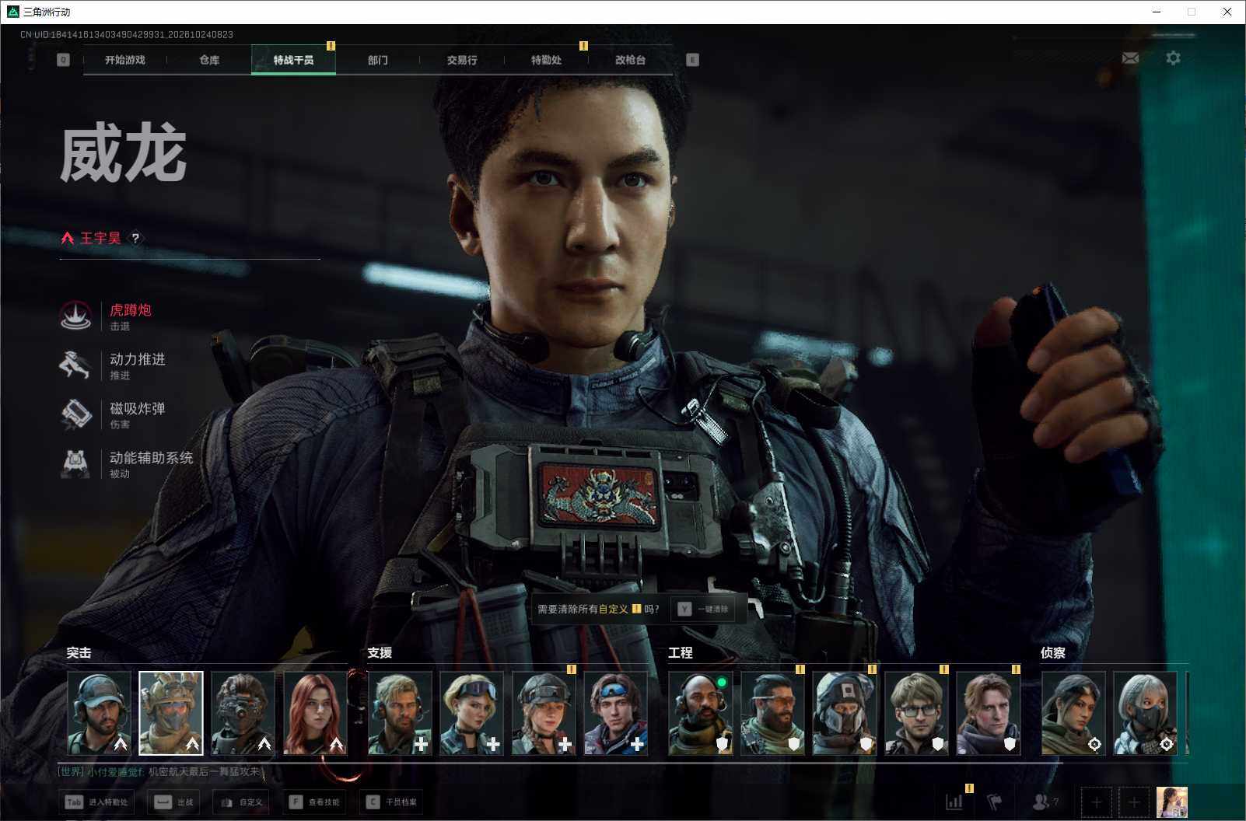Click the 出战 deploy button
The height and width of the screenshot is (821, 1246).
tap(173, 802)
